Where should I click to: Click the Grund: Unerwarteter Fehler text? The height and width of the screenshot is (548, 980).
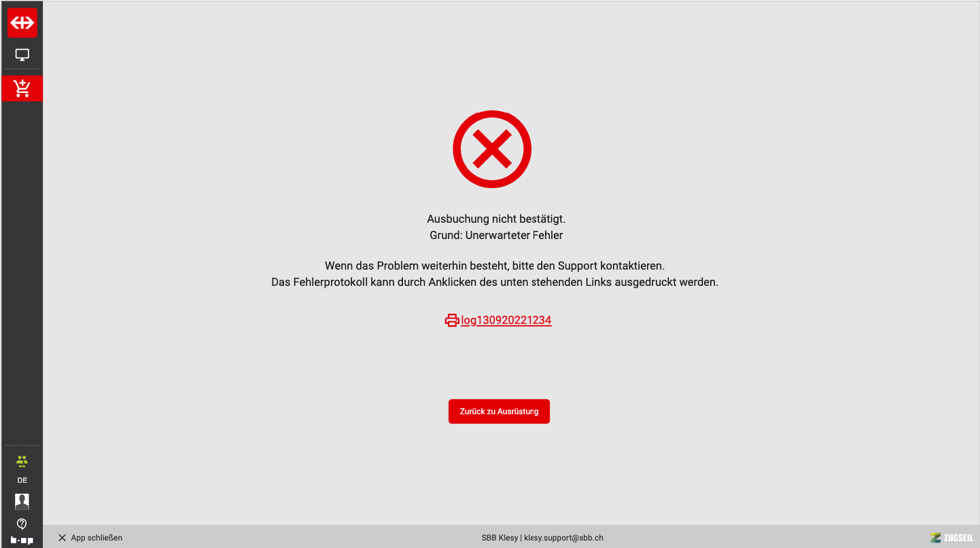[x=496, y=235]
